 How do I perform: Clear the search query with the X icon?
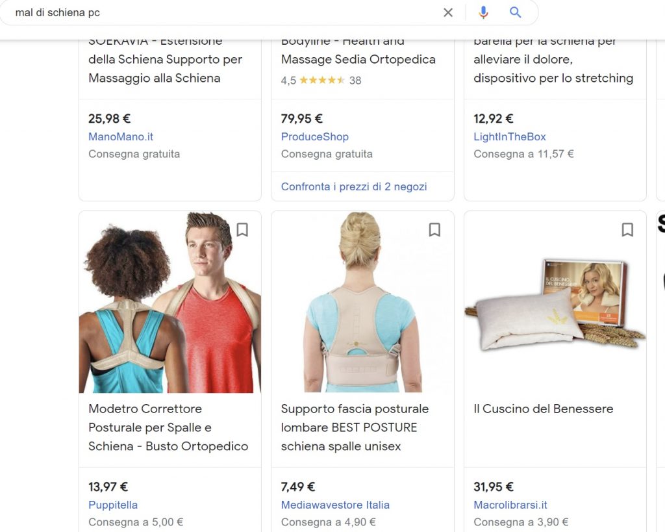448,13
